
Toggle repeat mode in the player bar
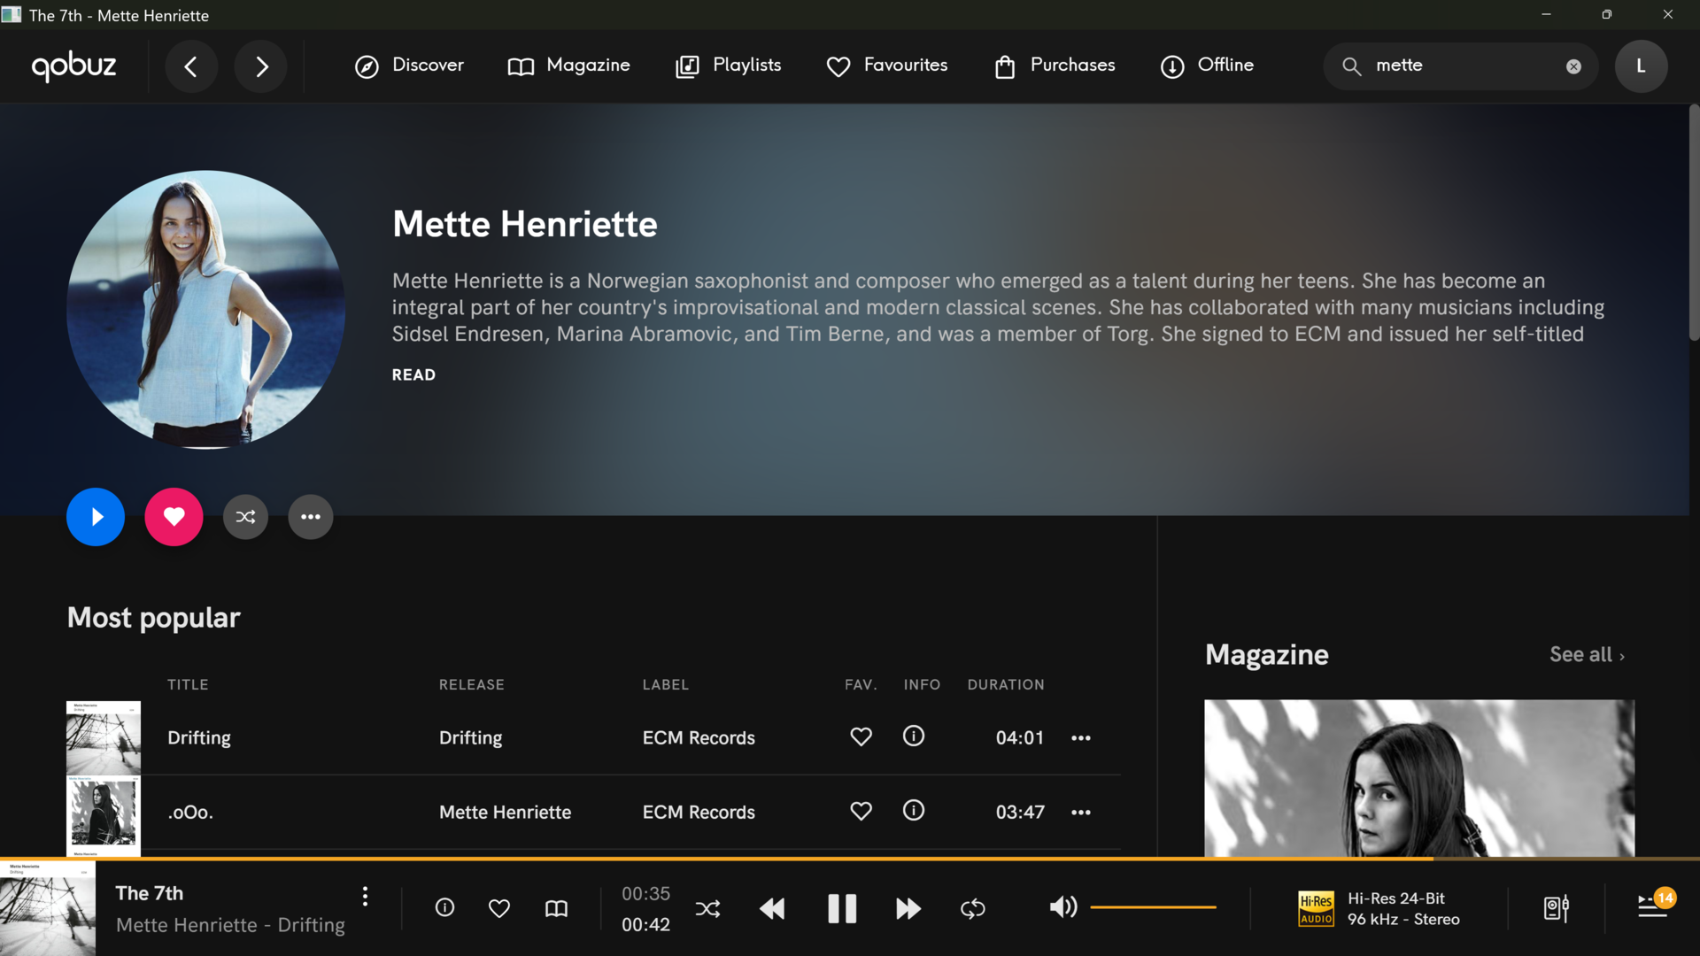coord(972,909)
